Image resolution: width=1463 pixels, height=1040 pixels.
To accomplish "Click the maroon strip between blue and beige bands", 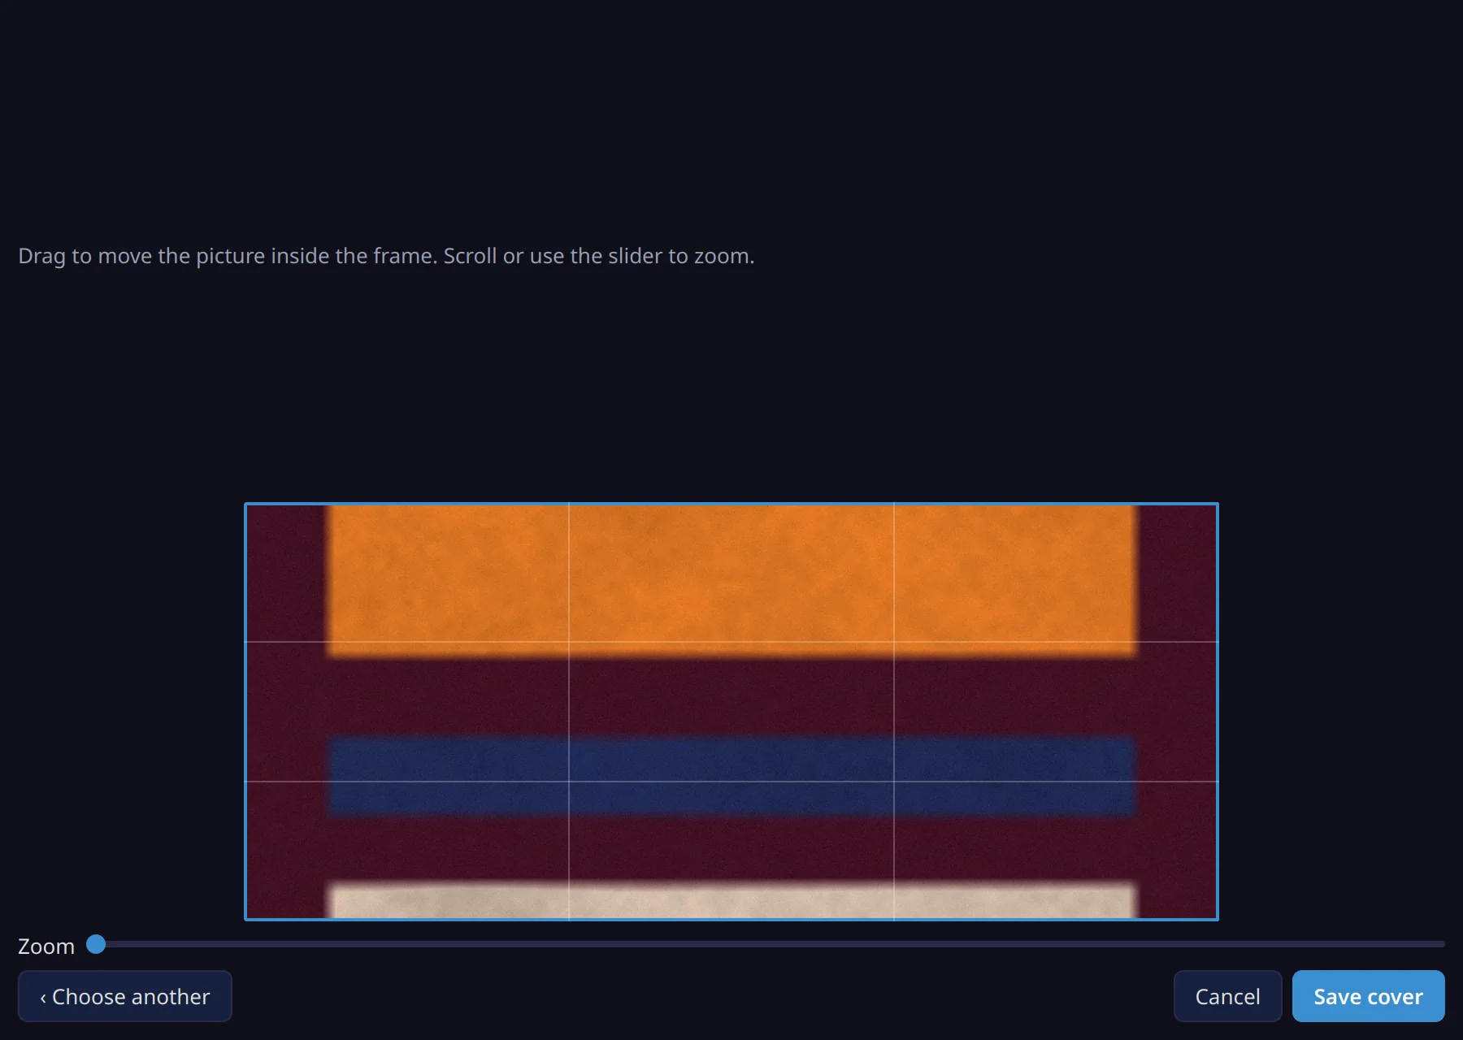I will coord(731,849).
